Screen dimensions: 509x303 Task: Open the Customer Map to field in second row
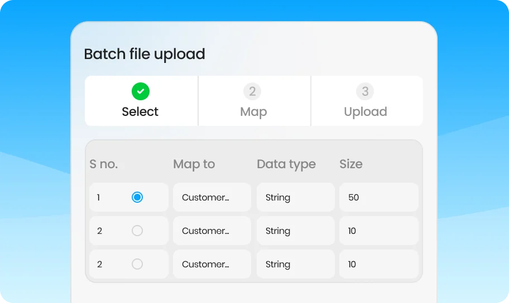tap(212, 231)
